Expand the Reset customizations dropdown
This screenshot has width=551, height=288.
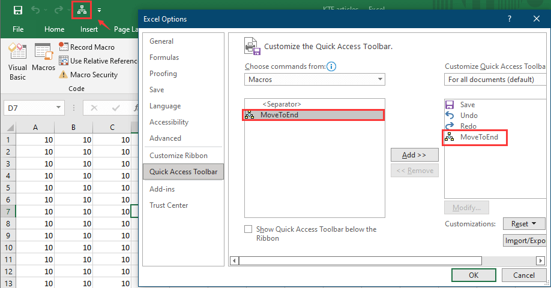[523, 224]
